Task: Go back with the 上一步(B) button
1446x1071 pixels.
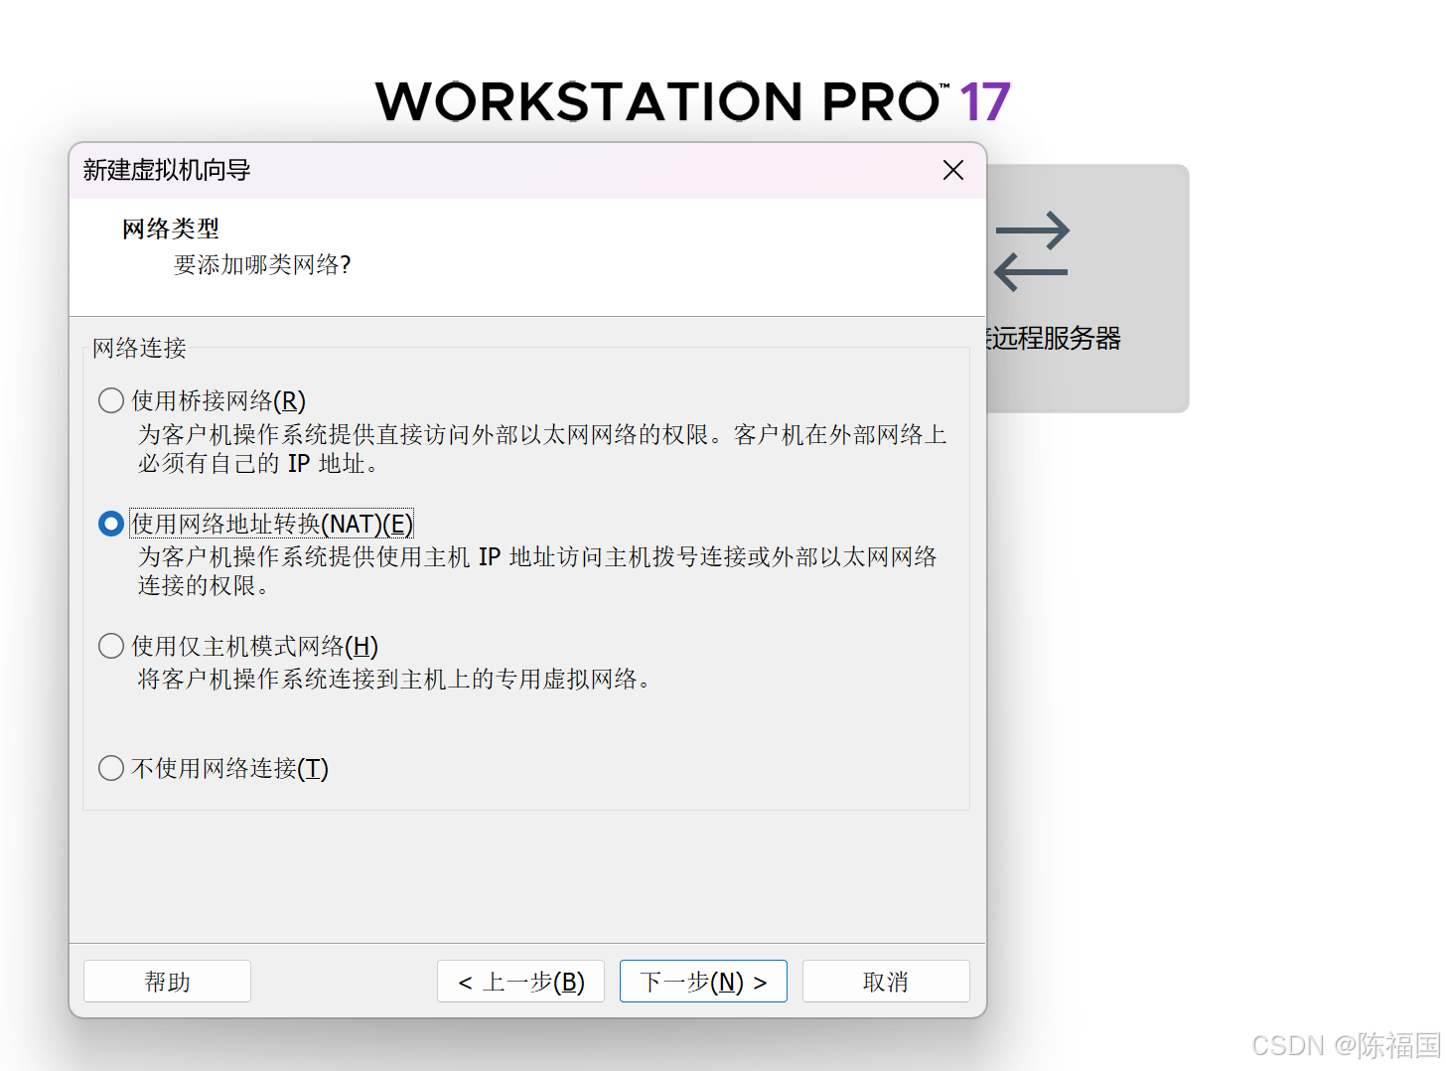Action: click(x=520, y=982)
